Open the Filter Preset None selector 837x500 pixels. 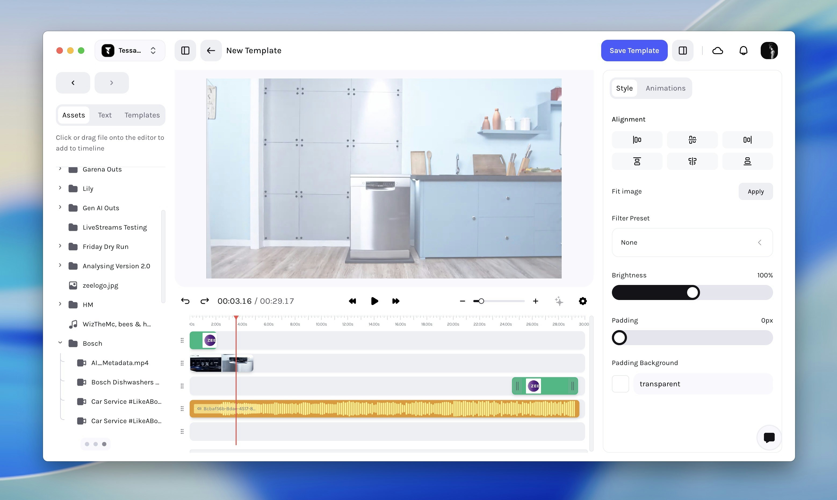692,242
